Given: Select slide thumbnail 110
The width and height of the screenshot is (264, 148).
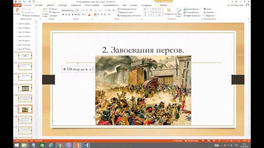Looking at the screenshot, I should (x=25, y=55).
